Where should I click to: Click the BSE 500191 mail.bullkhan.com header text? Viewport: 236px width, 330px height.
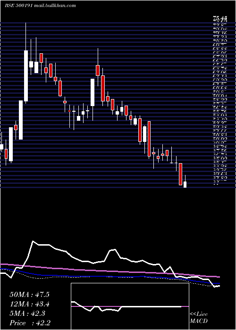(x=40, y=6)
